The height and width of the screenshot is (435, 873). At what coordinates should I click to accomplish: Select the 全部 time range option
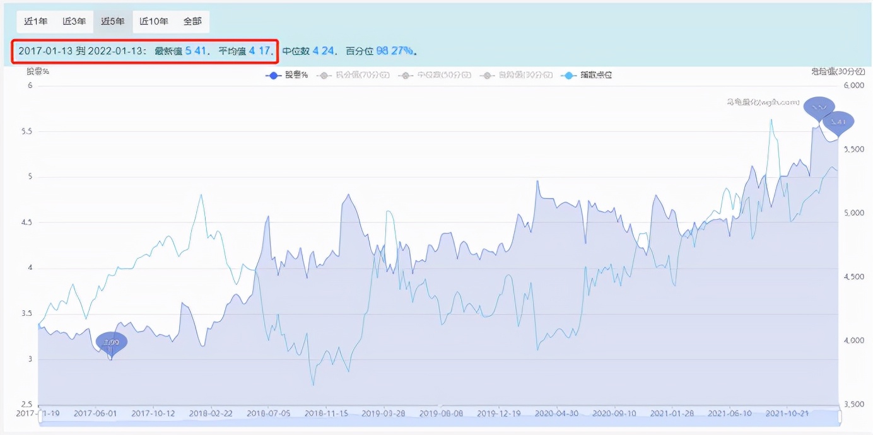coord(192,21)
